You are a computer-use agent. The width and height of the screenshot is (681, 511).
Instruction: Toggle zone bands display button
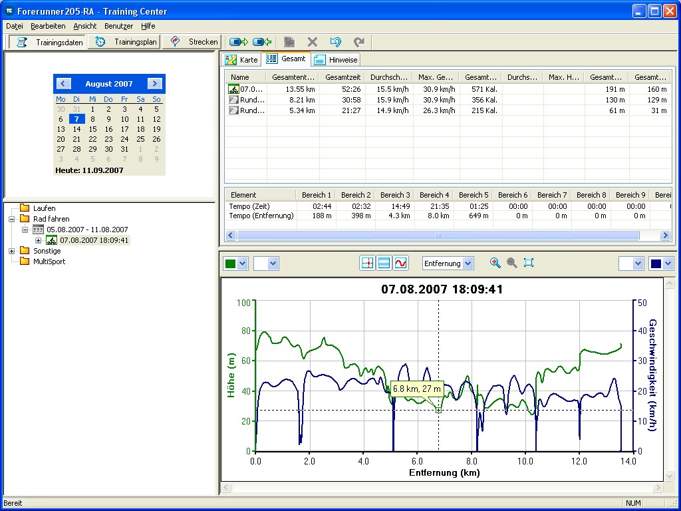point(384,263)
